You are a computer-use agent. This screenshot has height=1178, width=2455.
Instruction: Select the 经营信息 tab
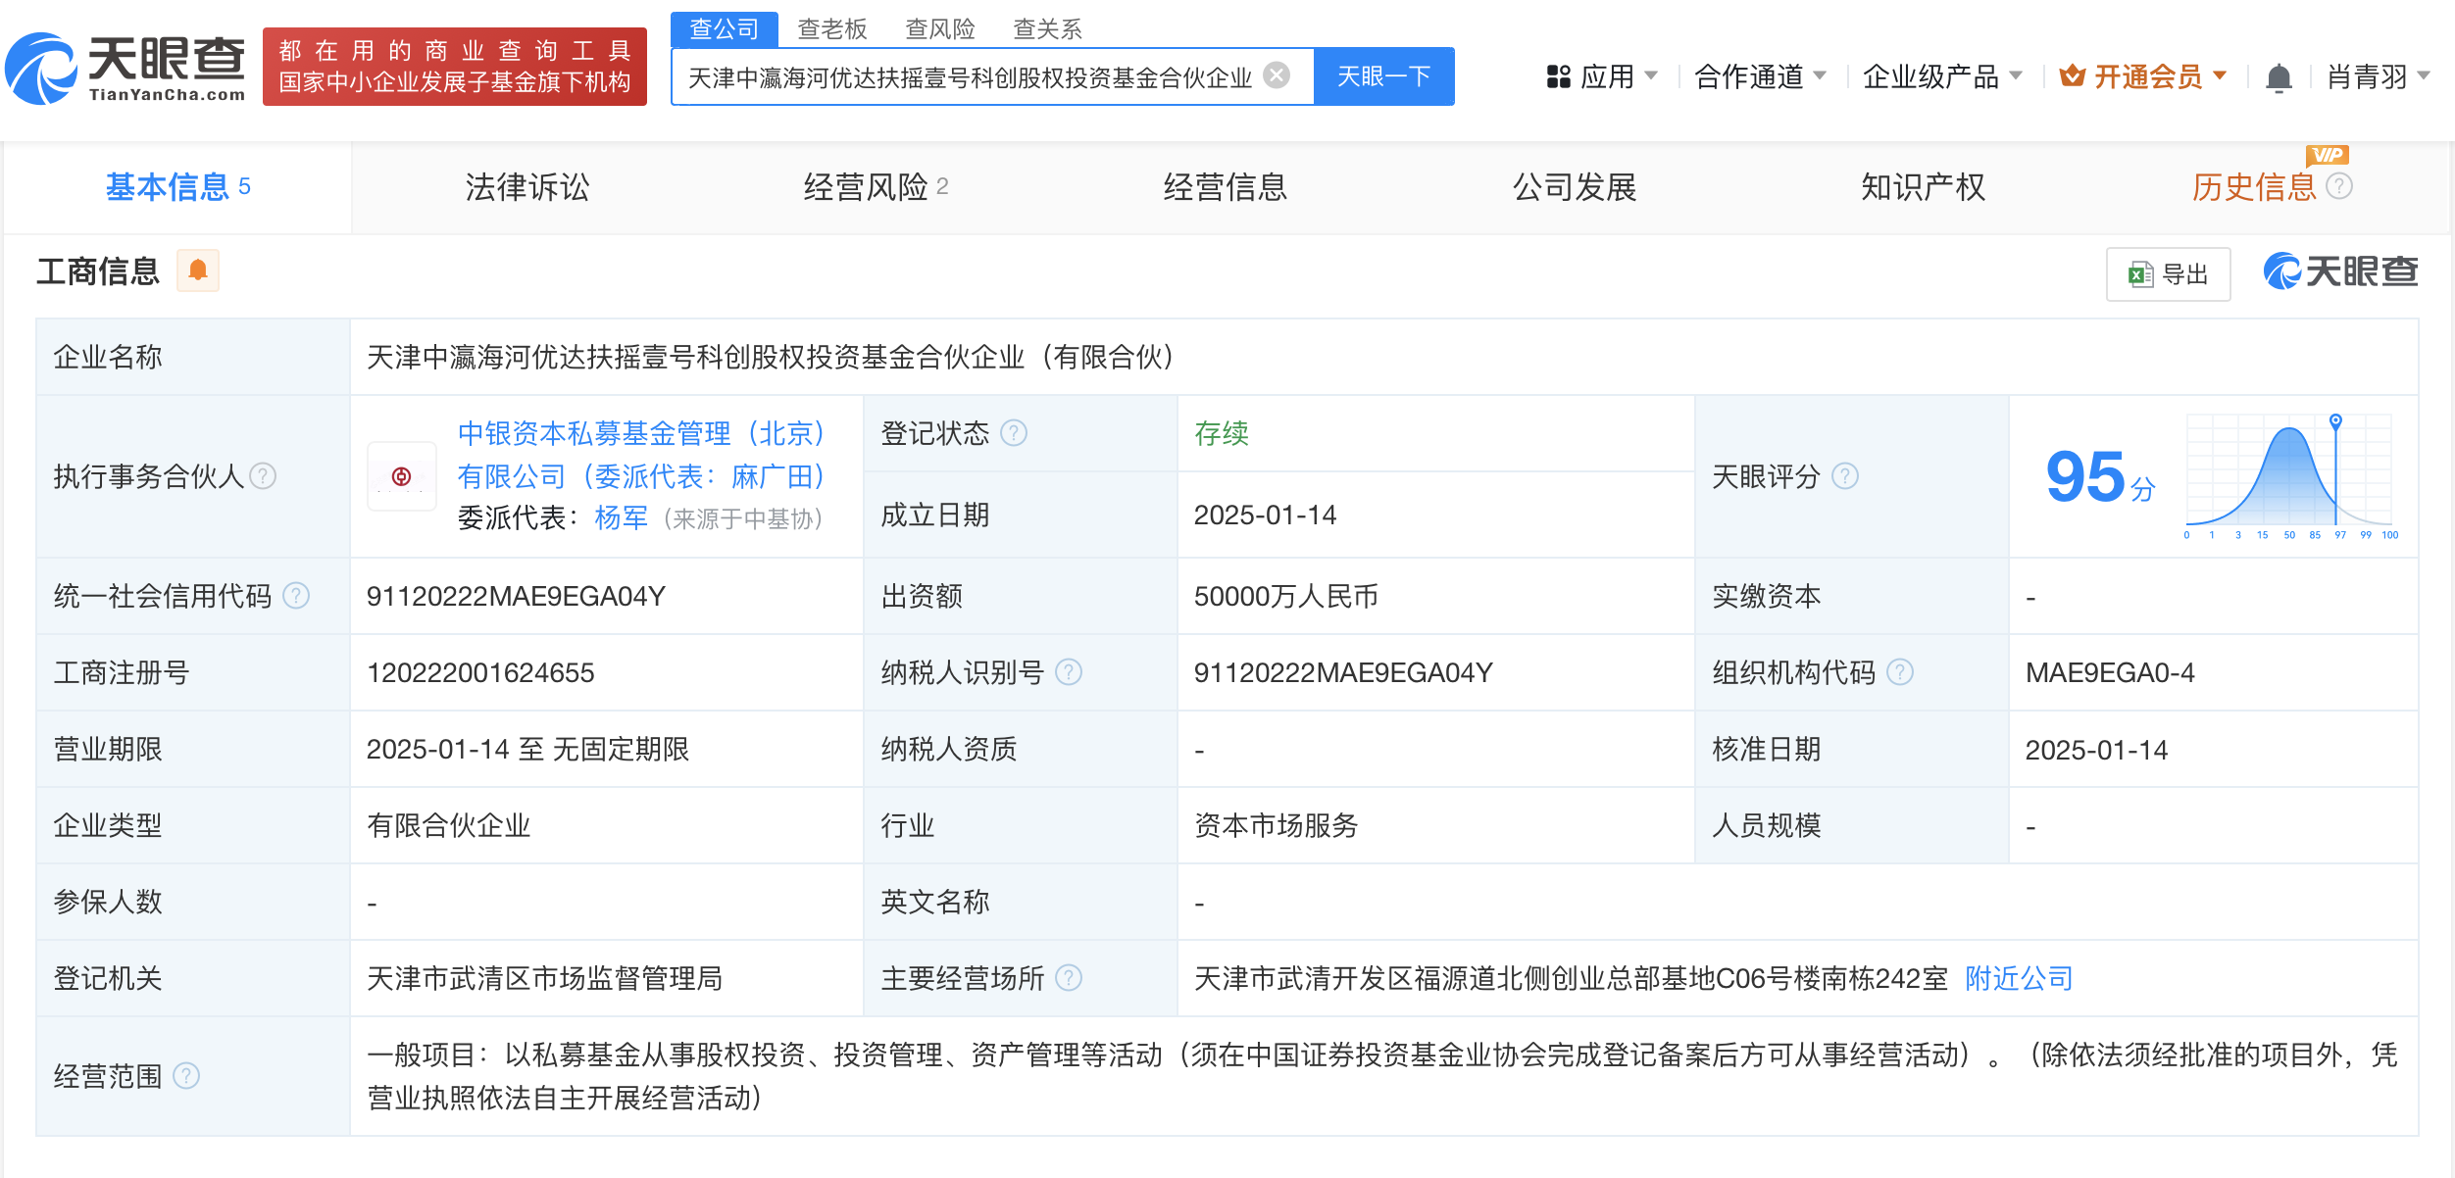click(1226, 187)
